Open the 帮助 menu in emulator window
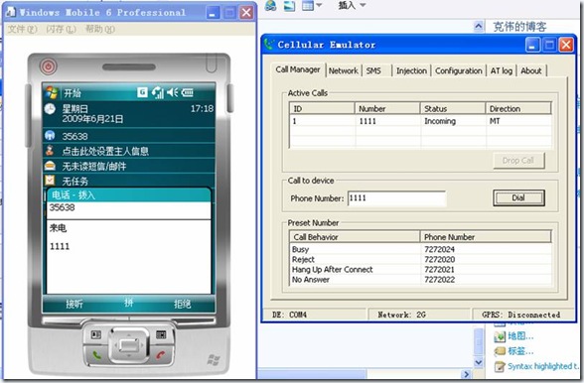Image resolution: width=584 pixels, height=383 pixels. coord(99,29)
